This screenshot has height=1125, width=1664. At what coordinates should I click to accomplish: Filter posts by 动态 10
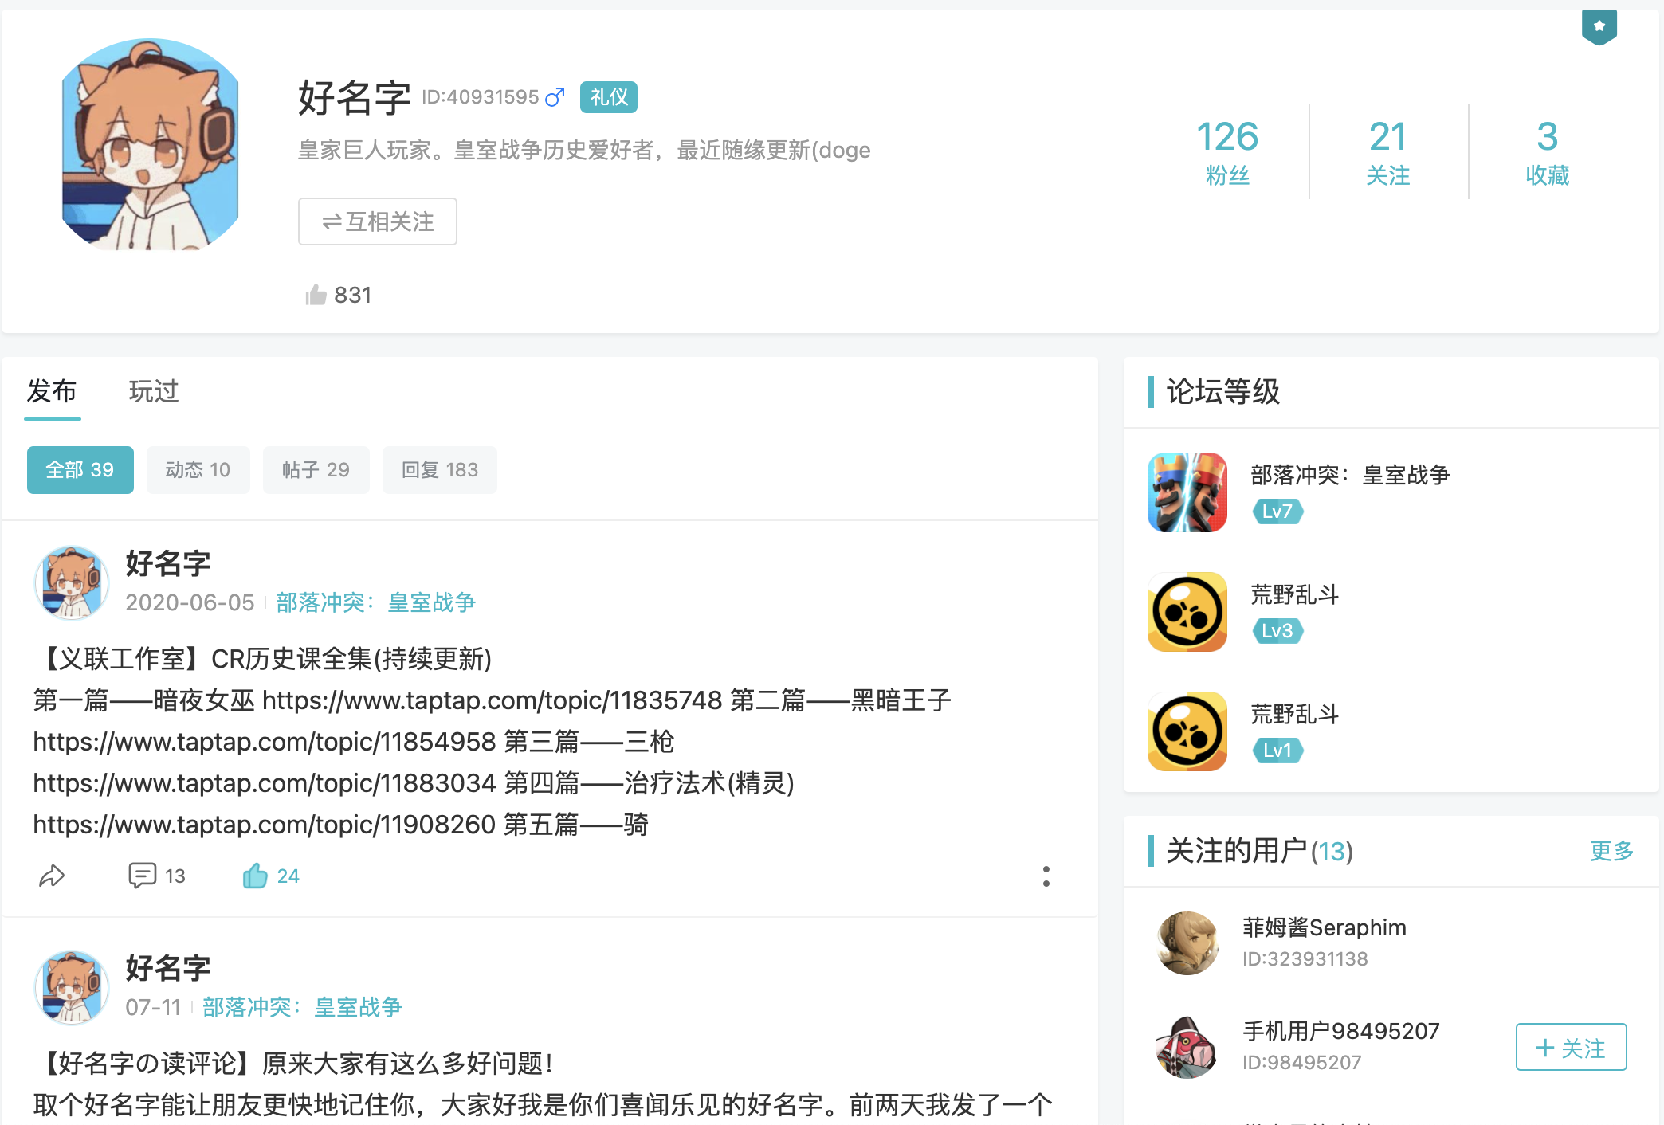click(198, 470)
